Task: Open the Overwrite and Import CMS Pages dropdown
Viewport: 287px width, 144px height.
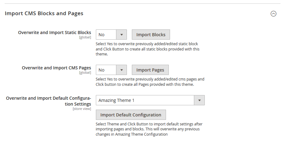Action: (x=111, y=70)
